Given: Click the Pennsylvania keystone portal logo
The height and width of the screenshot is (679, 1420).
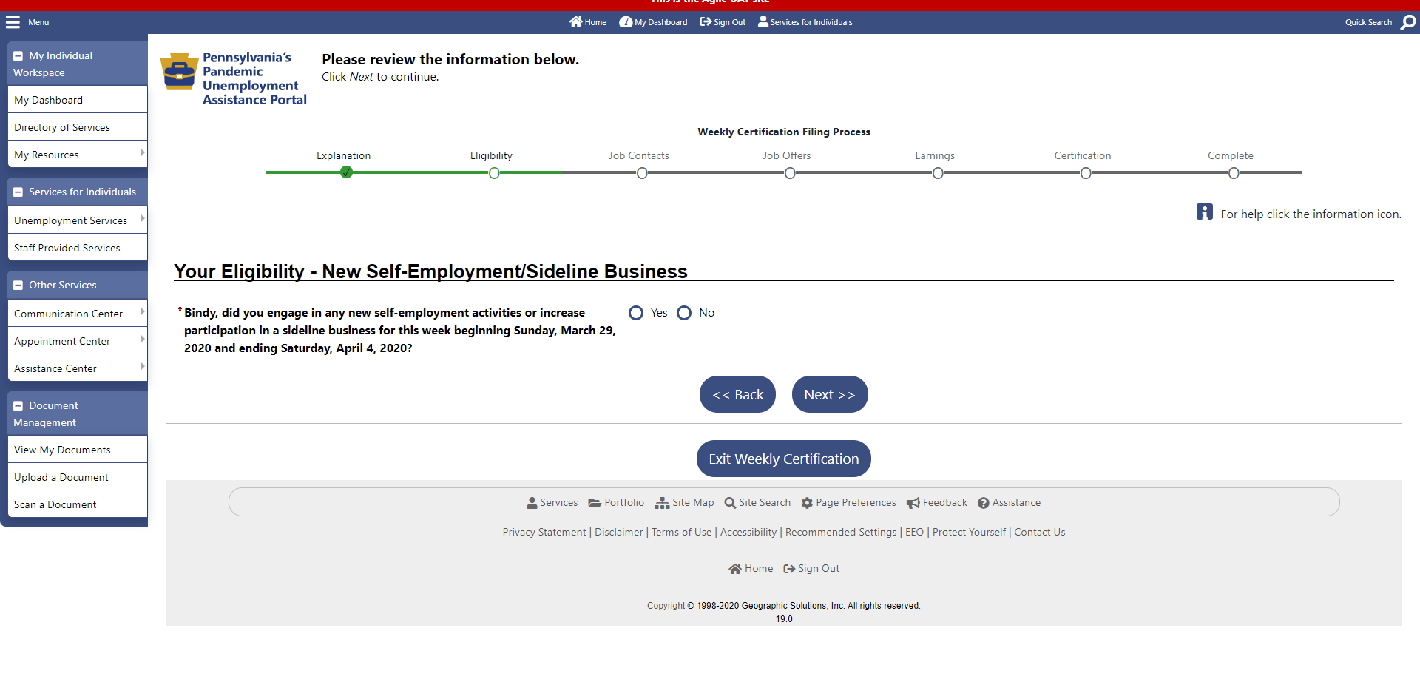Looking at the screenshot, I should click(x=179, y=72).
